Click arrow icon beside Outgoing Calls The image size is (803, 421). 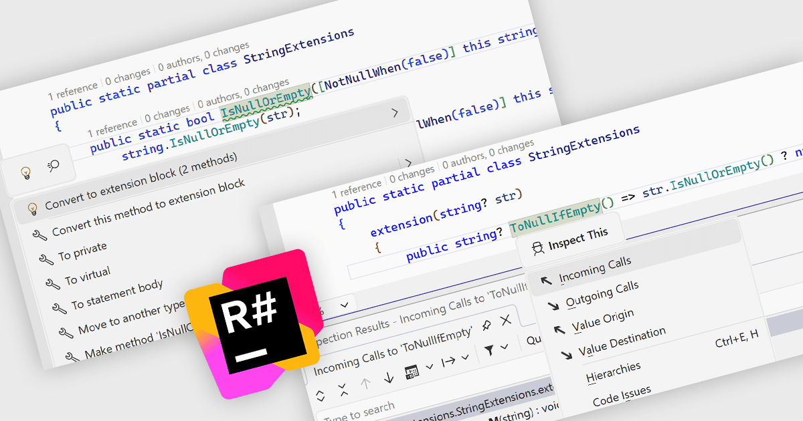point(553,305)
